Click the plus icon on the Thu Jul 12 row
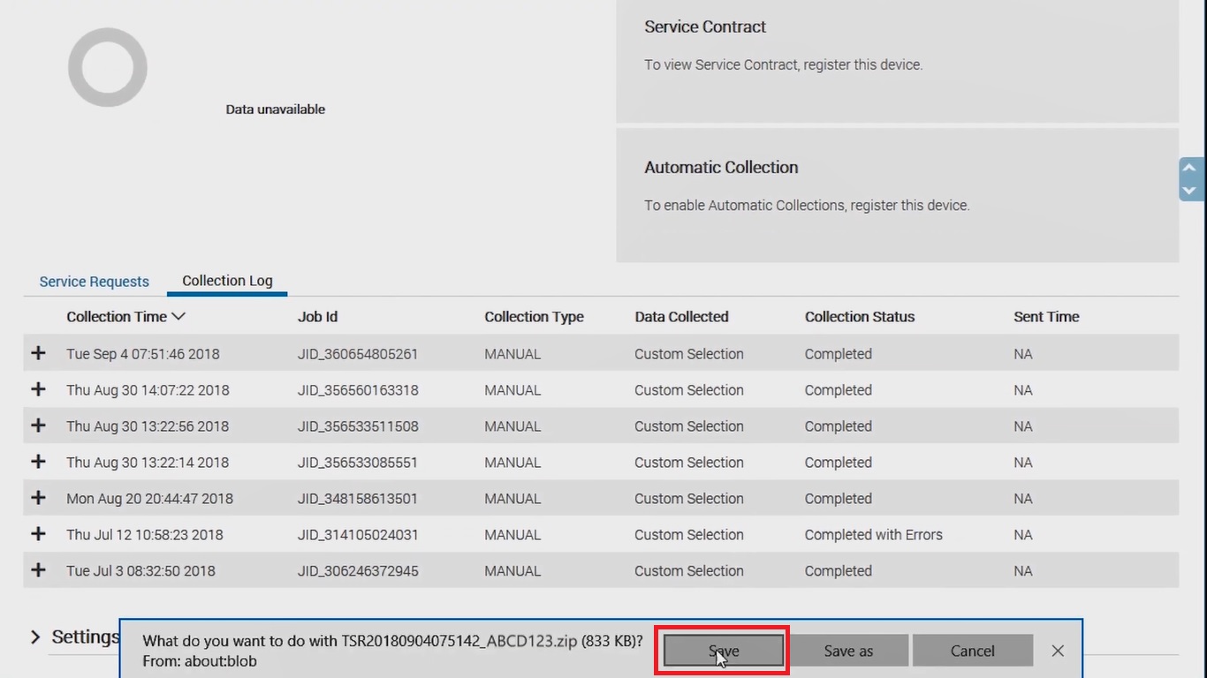This screenshot has width=1207, height=678. point(38,534)
